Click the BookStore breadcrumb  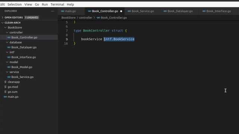point(68,17)
